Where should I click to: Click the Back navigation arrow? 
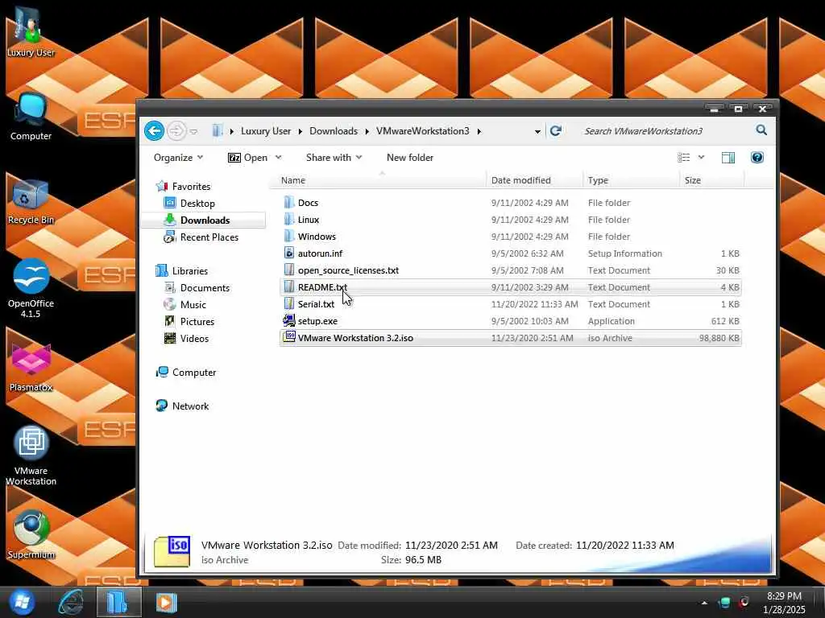(154, 131)
